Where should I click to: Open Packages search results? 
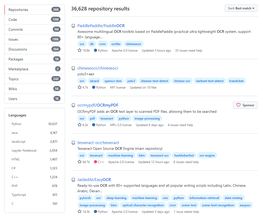tap(34, 59)
